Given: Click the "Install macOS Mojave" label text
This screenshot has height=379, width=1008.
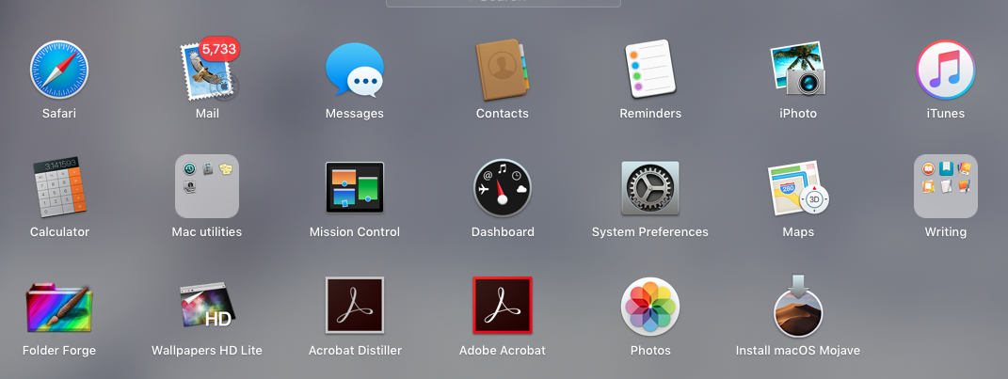Looking at the screenshot, I should (798, 351).
